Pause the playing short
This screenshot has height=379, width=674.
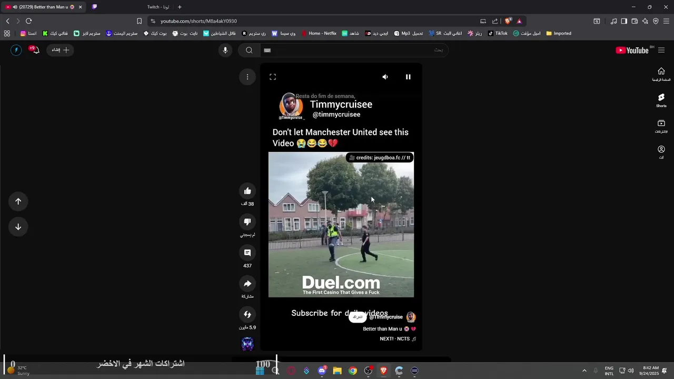(408, 77)
